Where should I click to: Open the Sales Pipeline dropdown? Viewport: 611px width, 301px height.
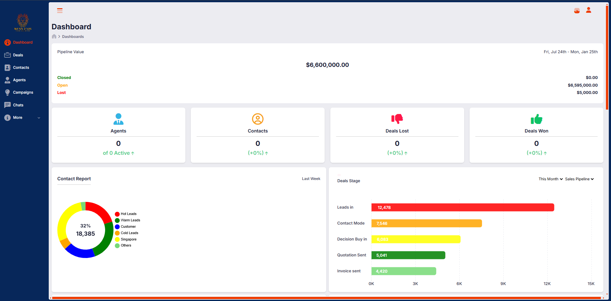coord(579,179)
